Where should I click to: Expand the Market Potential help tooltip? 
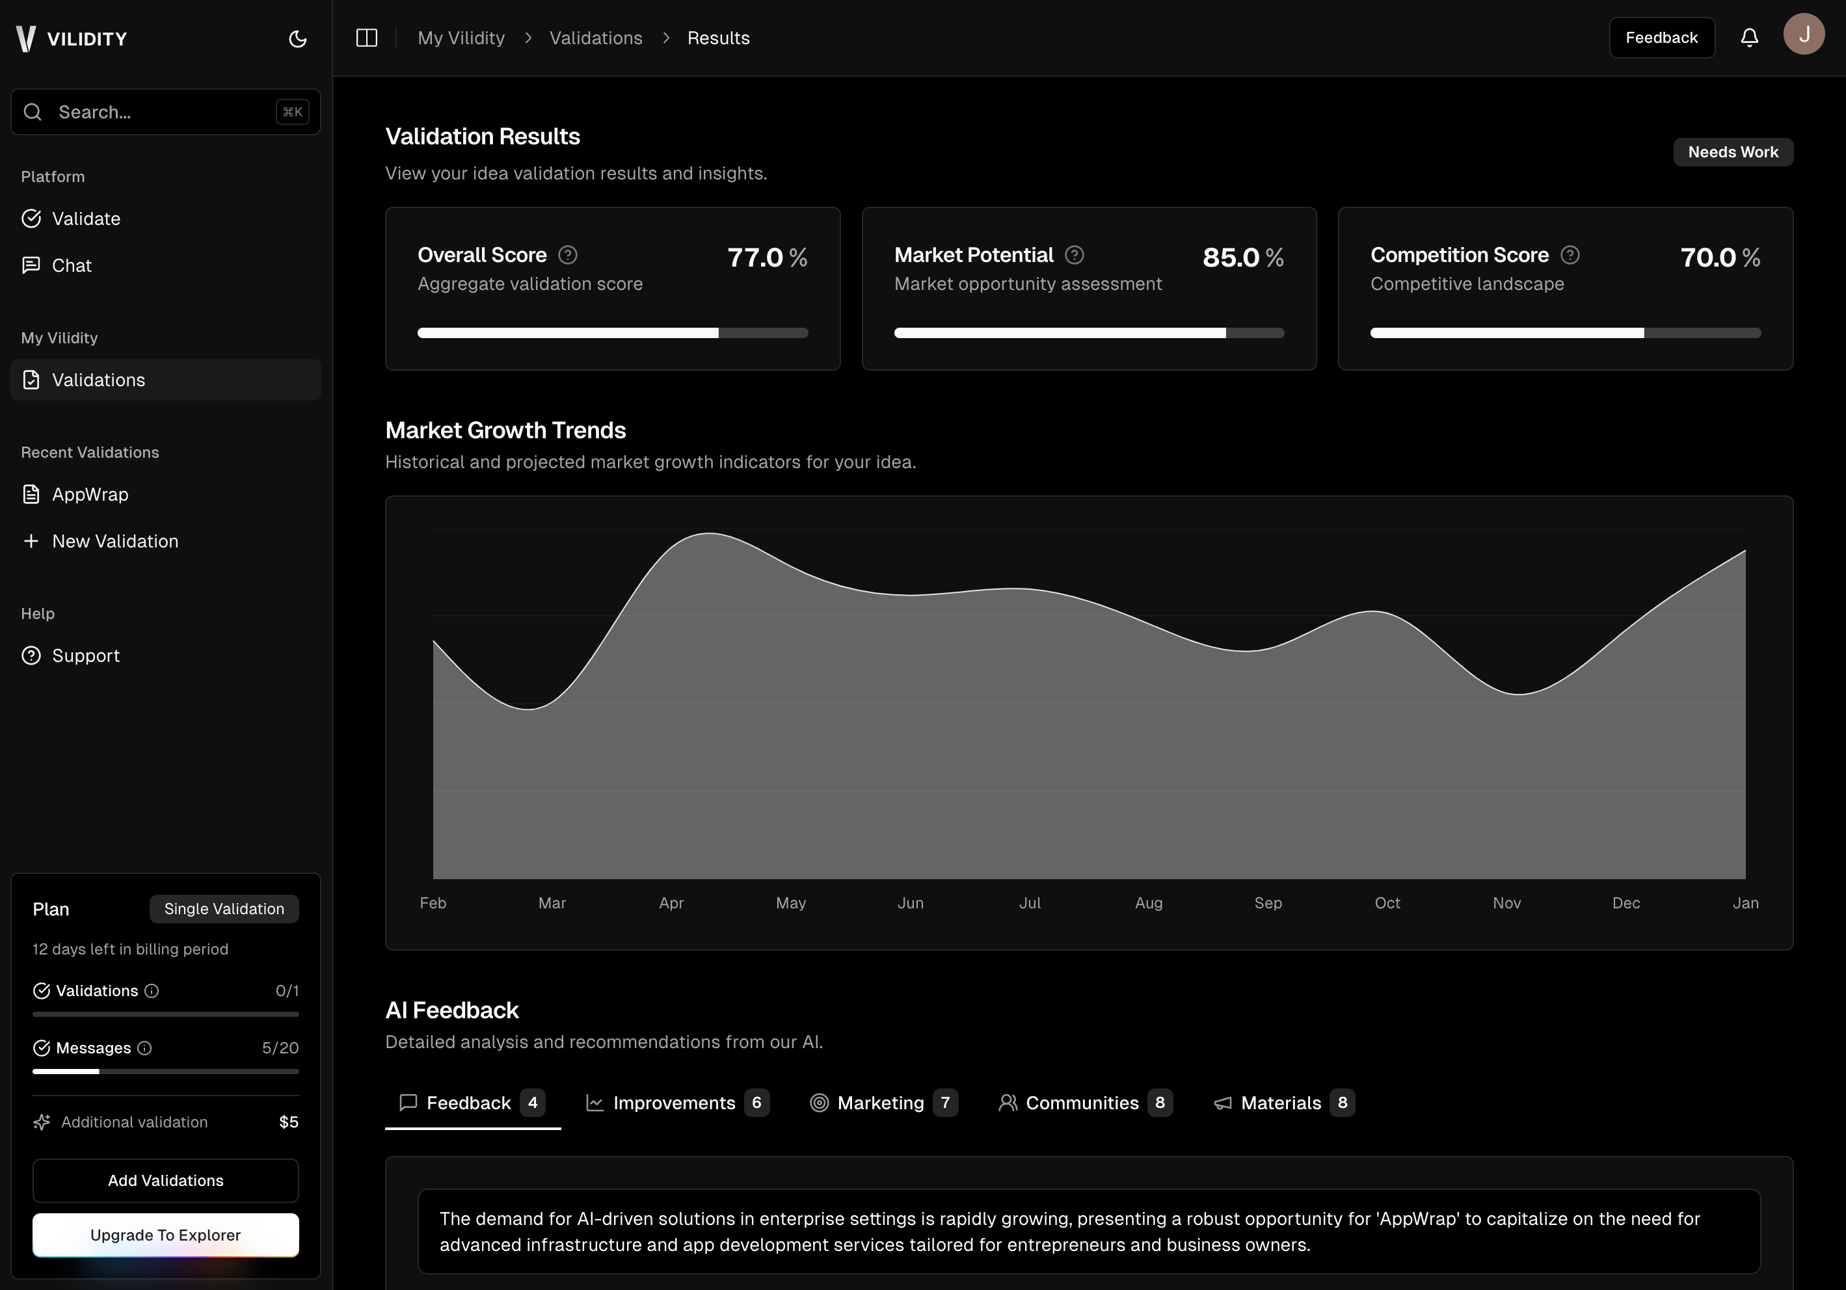(1074, 255)
